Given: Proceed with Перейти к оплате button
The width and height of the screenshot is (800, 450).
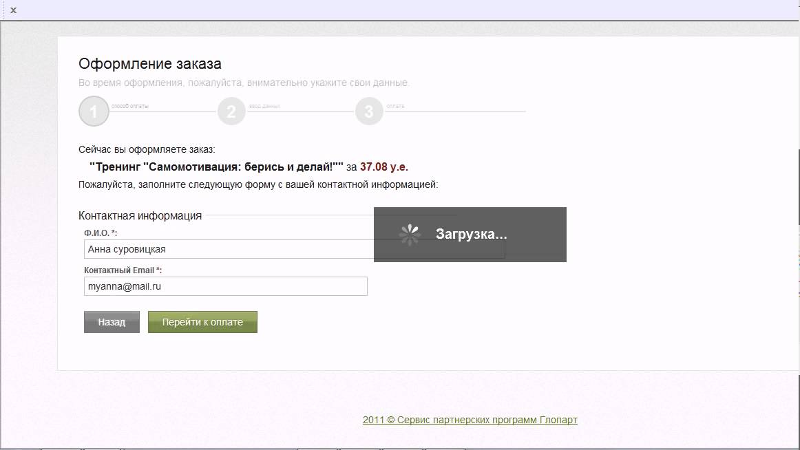Looking at the screenshot, I should pyautogui.click(x=202, y=322).
